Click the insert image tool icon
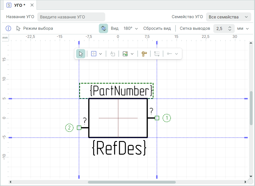 point(125,54)
